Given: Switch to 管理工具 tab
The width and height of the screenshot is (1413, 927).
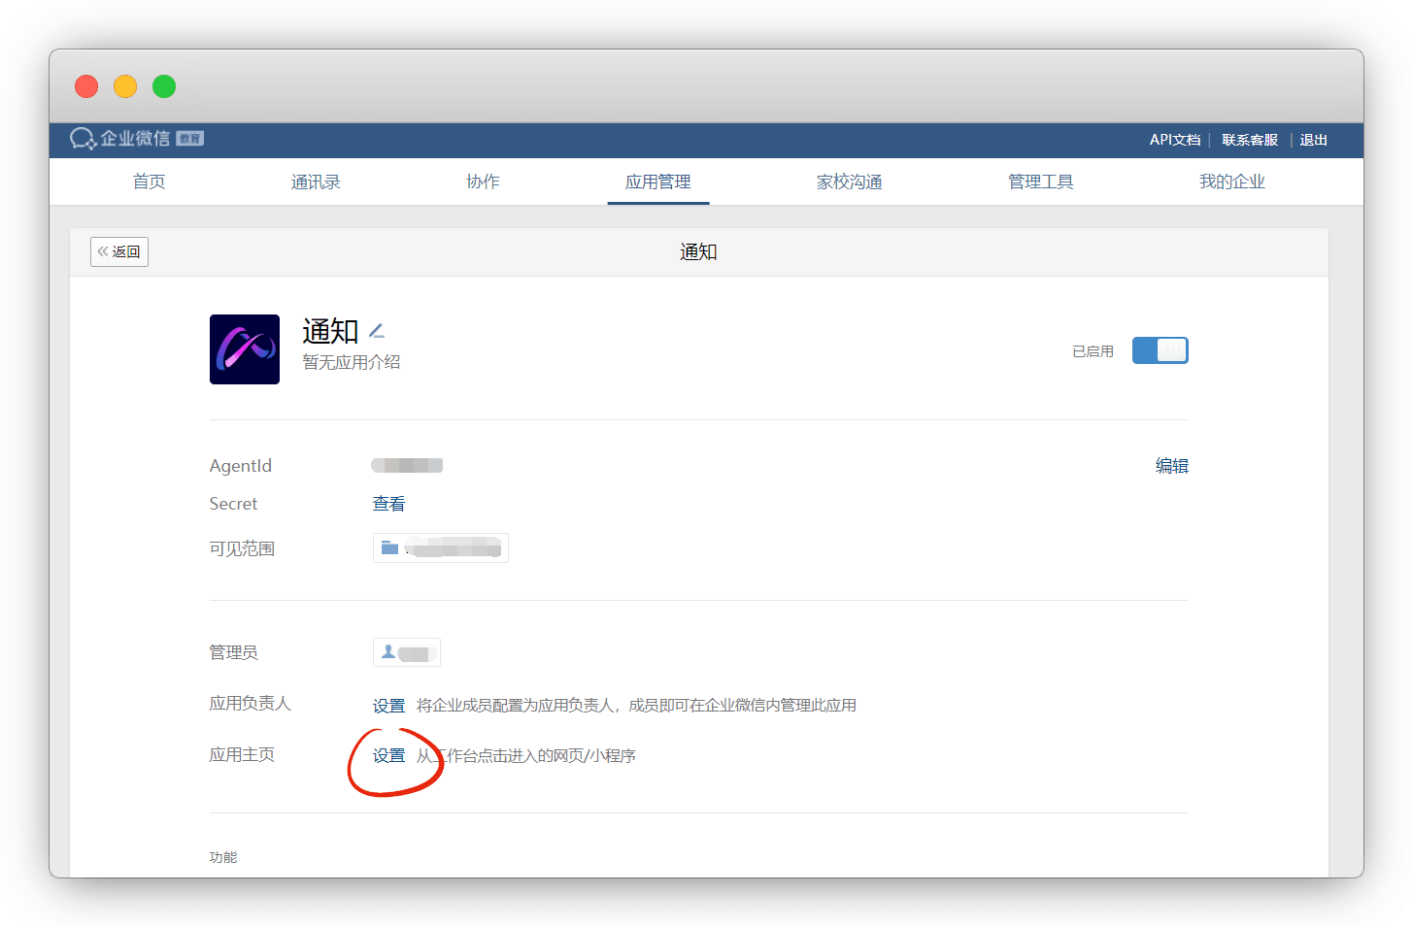Looking at the screenshot, I should pos(1041,182).
